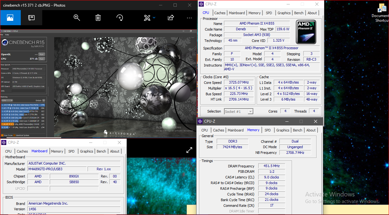Select Graphics tab in the Mainboard CPU-Z window
This screenshot has width=389, height=215.
[87, 151]
